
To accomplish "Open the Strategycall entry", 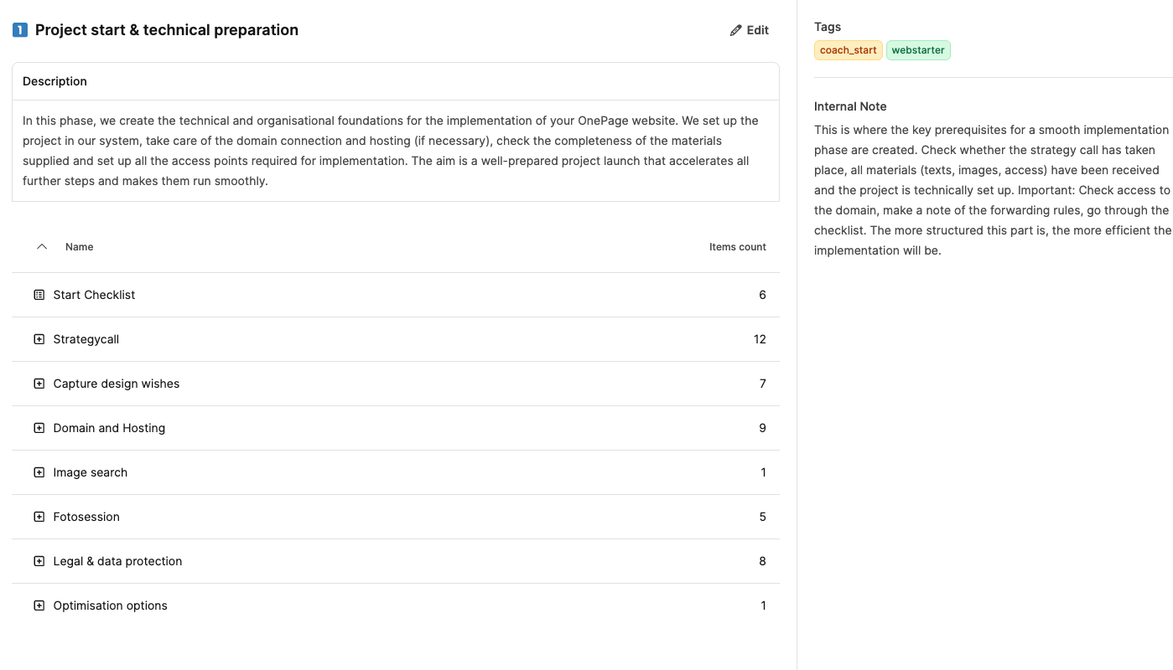I will coord(86,339).
